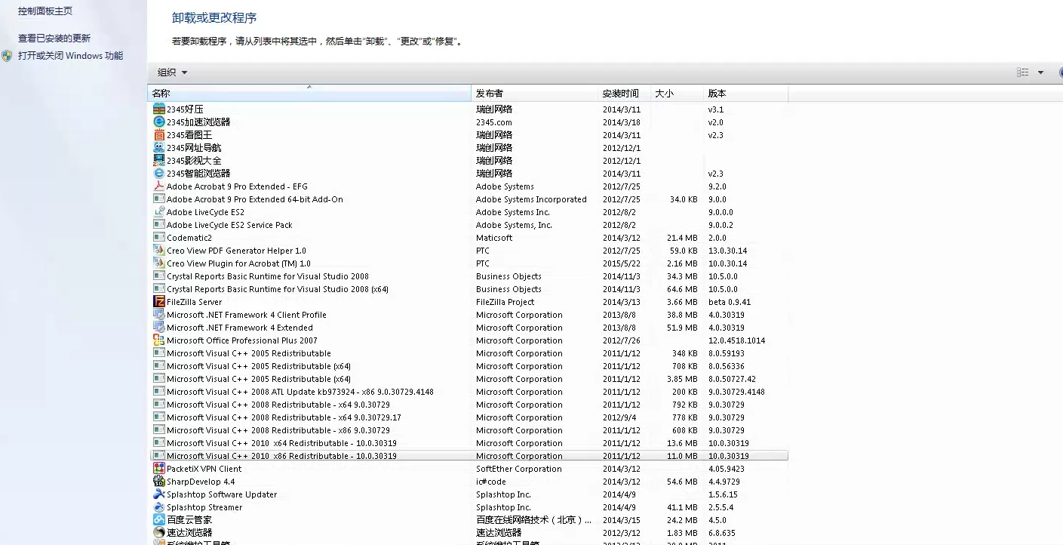Open the view options dropdown arrow

tap(1041, 72)
